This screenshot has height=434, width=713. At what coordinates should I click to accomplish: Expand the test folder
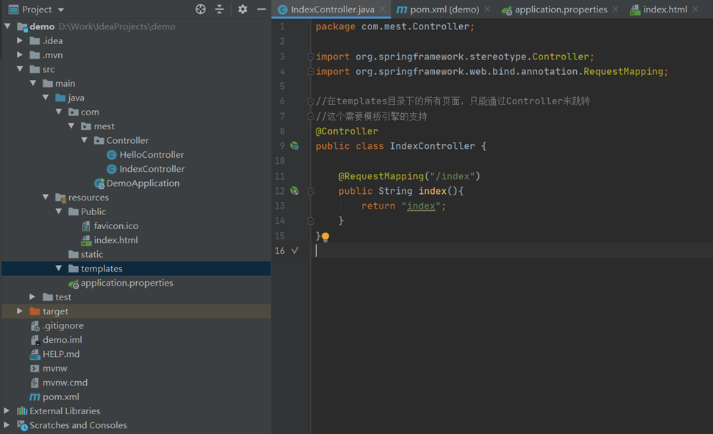tap(32, 297)
